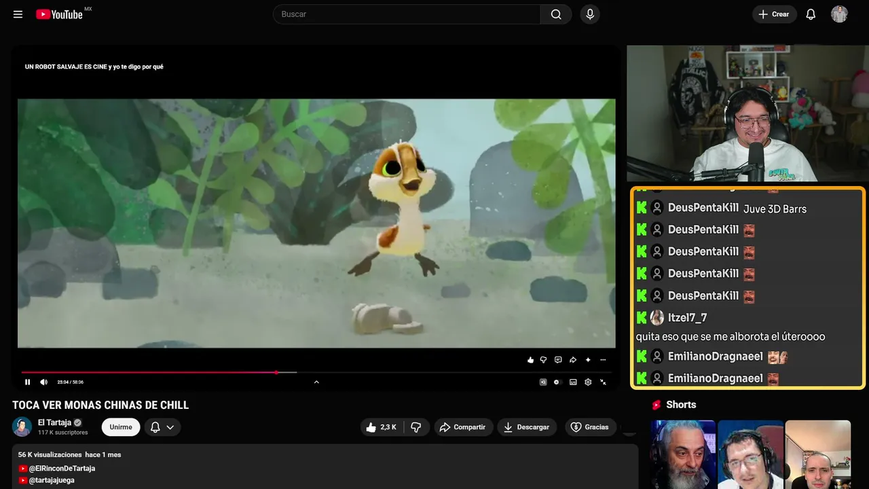Focus the Buscar search field
The width and height of the screenshot is (869, 489).
click(407, 14)
